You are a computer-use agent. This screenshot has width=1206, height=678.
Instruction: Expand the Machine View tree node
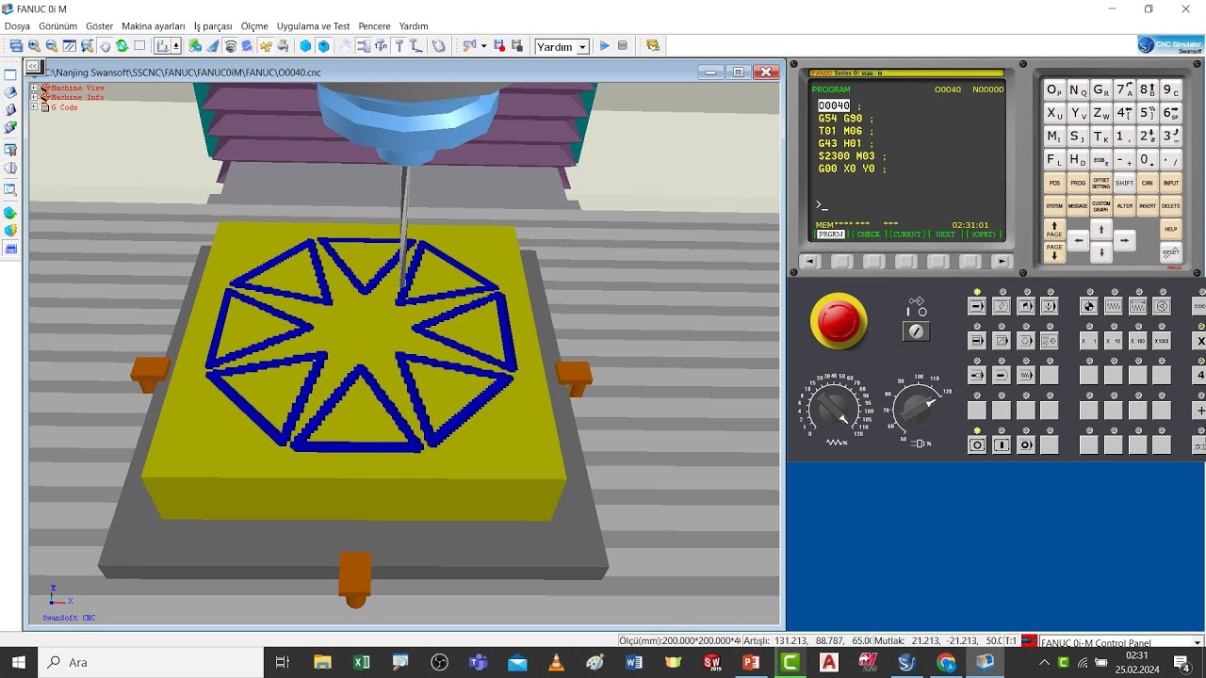pos(35,88)
